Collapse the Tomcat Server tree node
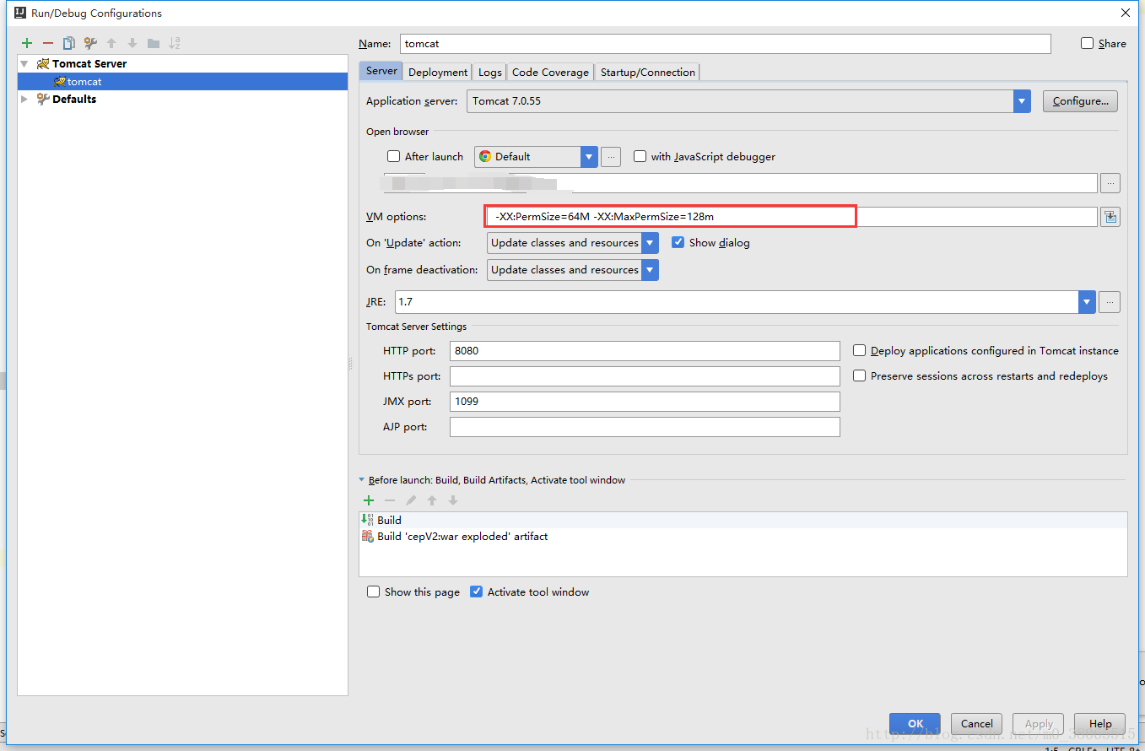The width and height of the screenshot is (1145, 751). coord(25,64)
